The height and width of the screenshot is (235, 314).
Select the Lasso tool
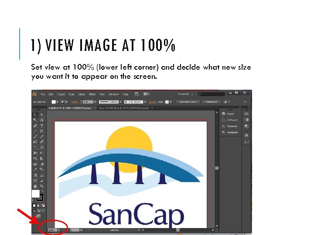click(42, 120)
